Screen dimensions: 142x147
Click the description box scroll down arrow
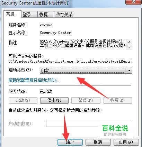click(x=129, y=47)
